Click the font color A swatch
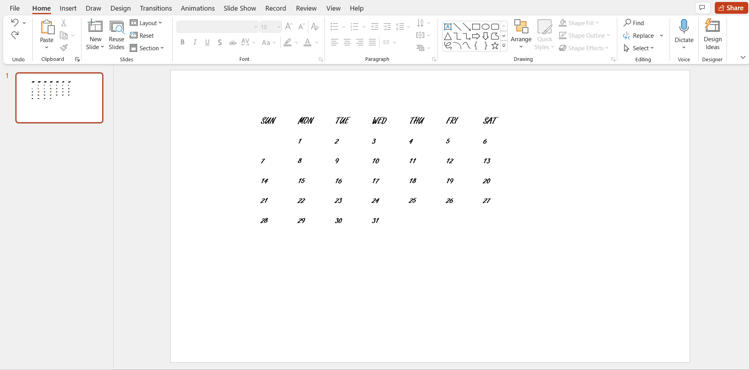The height and width of the screenshot is (370, 749). coord(307,42)
